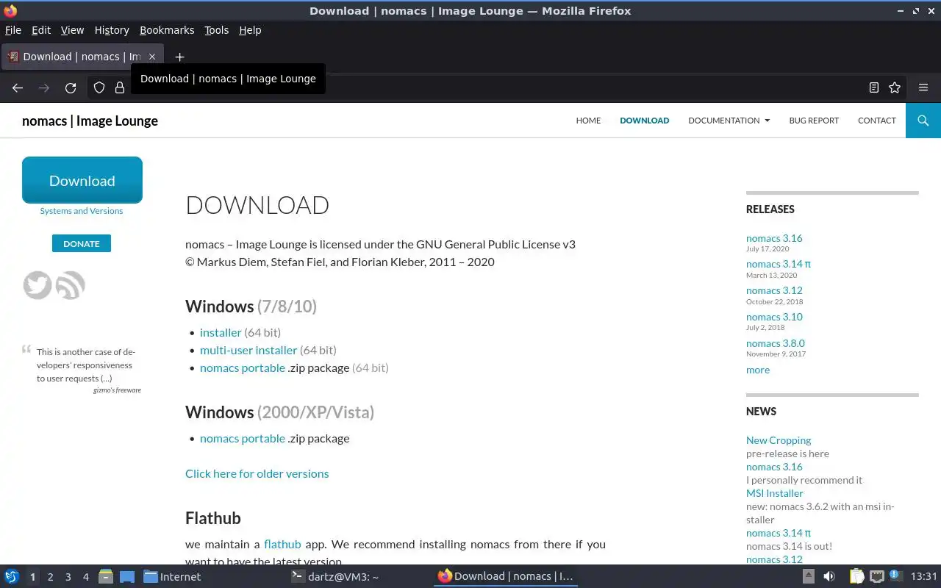Open the Internet folder taskbar entry

(x=172, y=576)
